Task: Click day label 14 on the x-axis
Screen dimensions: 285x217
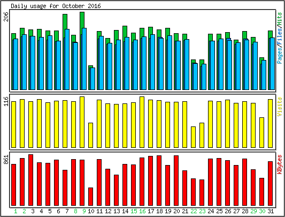Action: click(125, 211)
